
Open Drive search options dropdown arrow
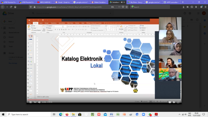(110, 13)
